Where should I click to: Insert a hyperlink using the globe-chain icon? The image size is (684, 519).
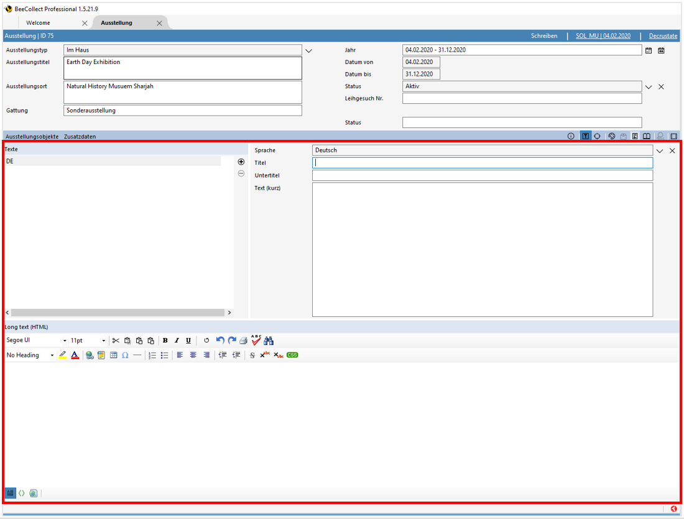pos(90,356)
